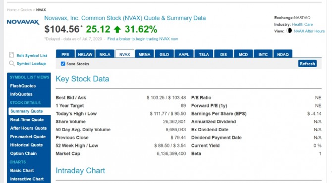Open the Symbol Lookup link

pyautogui.click(x=31, y=64)
